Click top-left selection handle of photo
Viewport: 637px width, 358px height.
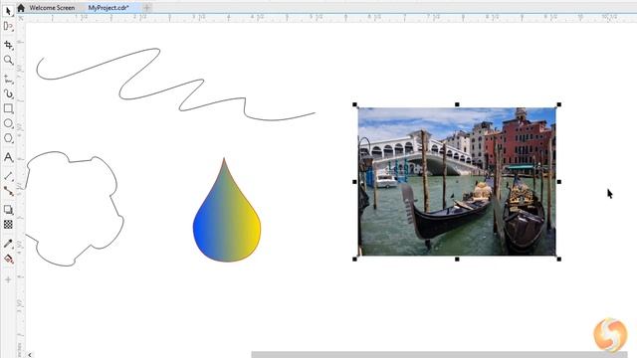(x=355, y=104)
